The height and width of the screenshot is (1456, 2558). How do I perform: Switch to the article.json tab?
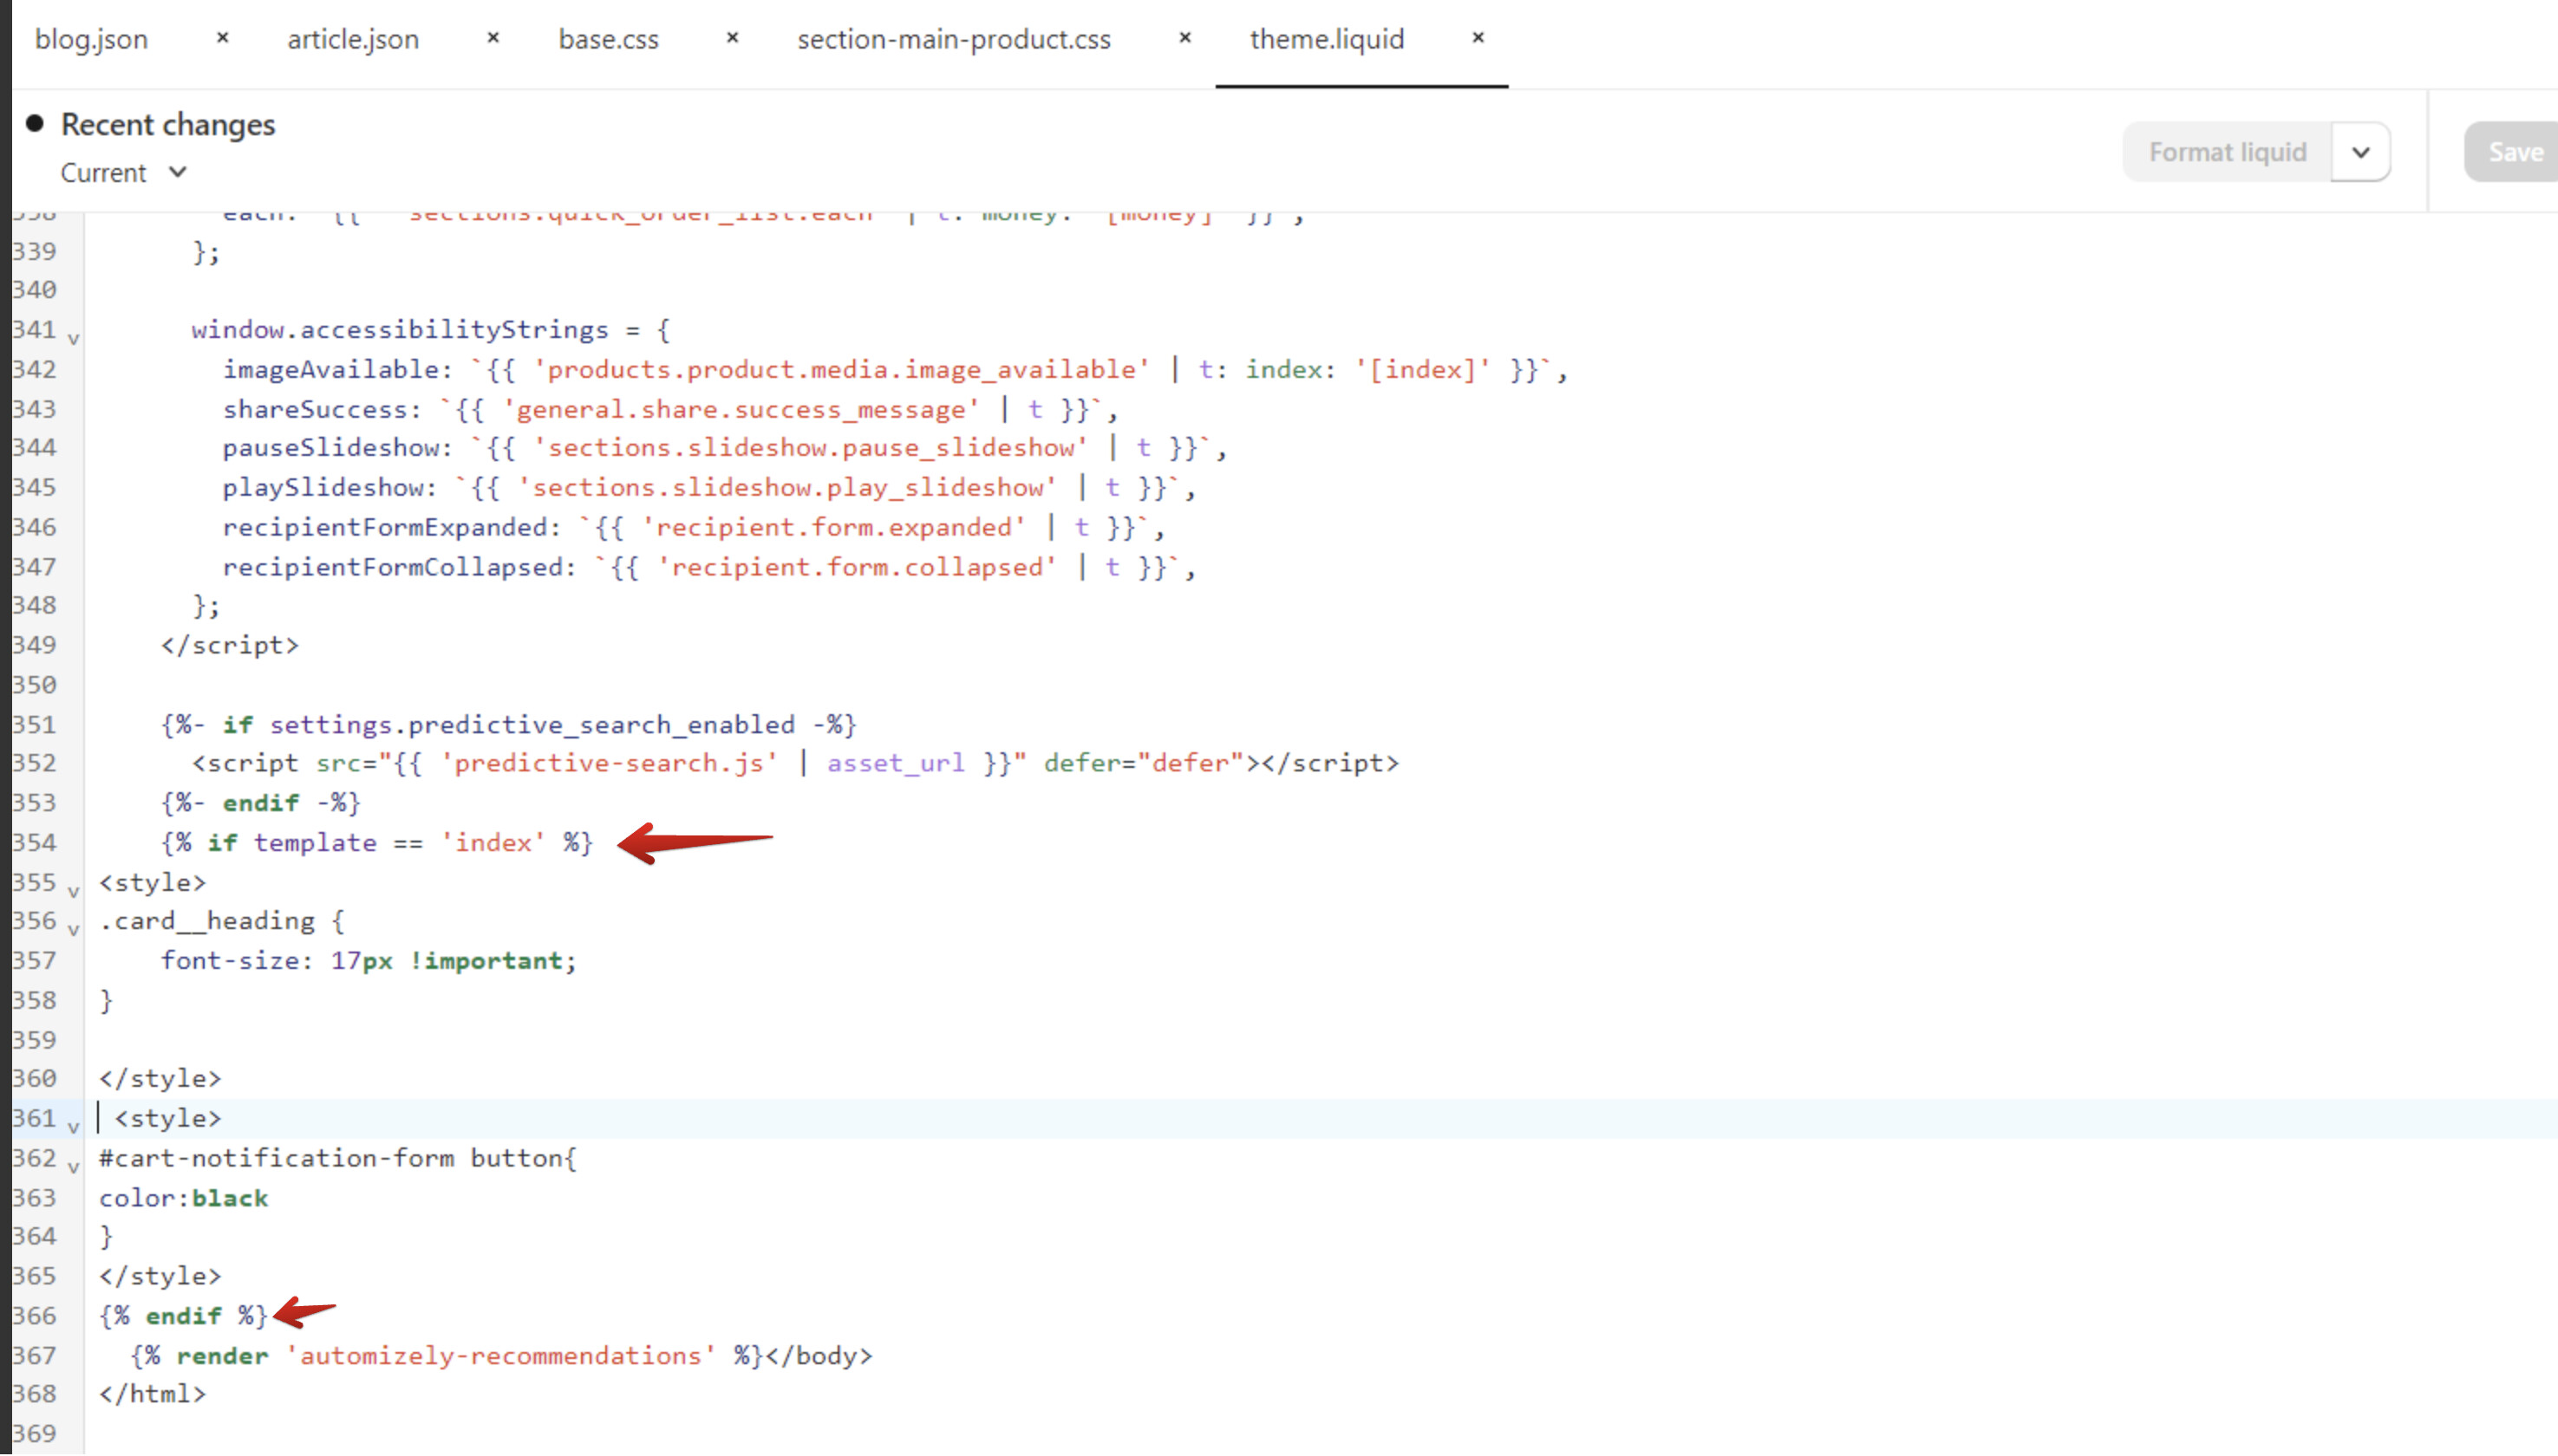point(353,39)
